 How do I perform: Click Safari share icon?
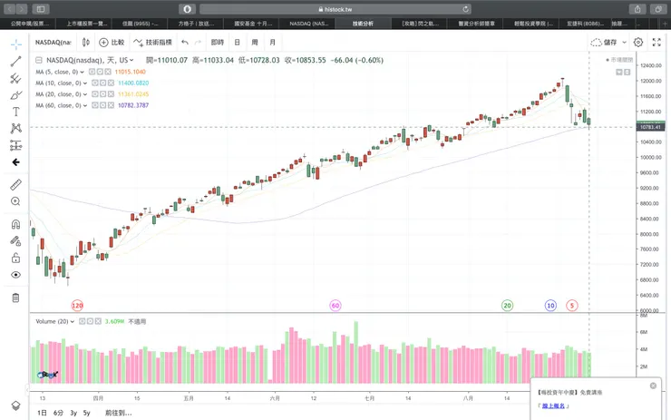click(637, 9)
